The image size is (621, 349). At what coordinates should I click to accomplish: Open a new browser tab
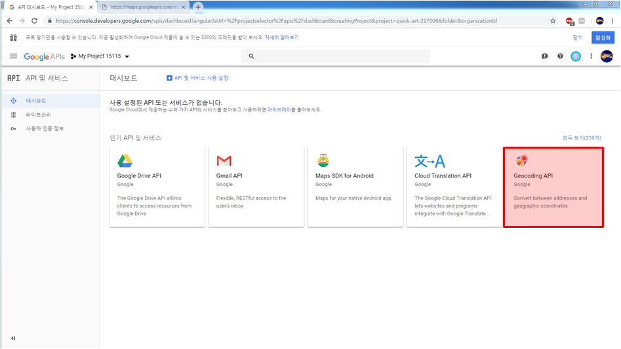click(x=198, y=7)
